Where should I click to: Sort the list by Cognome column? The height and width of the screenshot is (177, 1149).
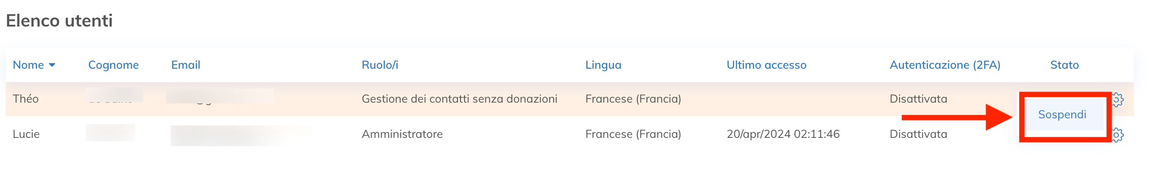[x=114, y=65]
